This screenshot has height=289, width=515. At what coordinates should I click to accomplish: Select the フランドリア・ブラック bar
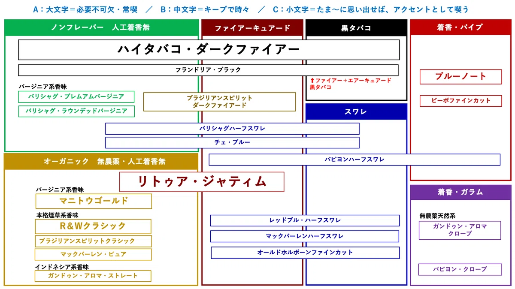coord(208,70)
